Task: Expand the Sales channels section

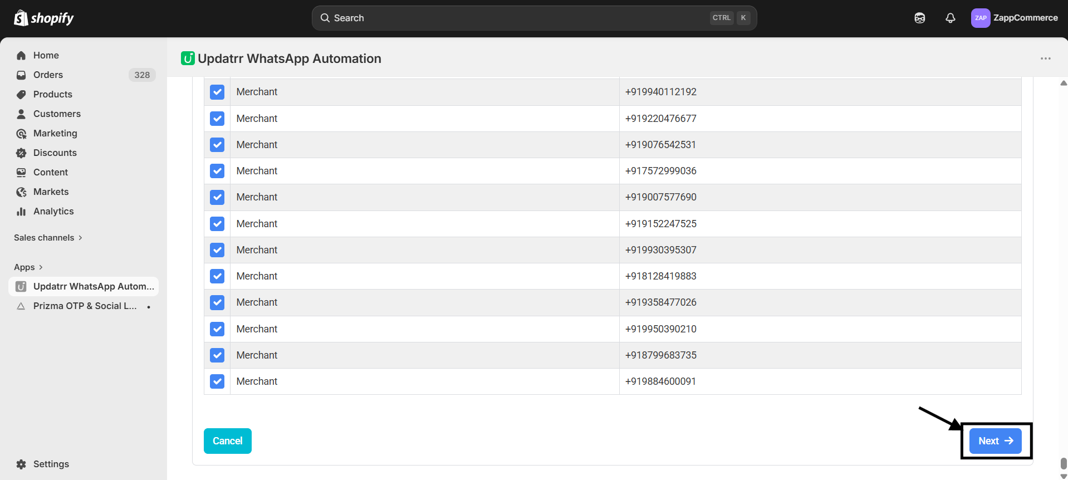Action: click(x=48, y=238)
